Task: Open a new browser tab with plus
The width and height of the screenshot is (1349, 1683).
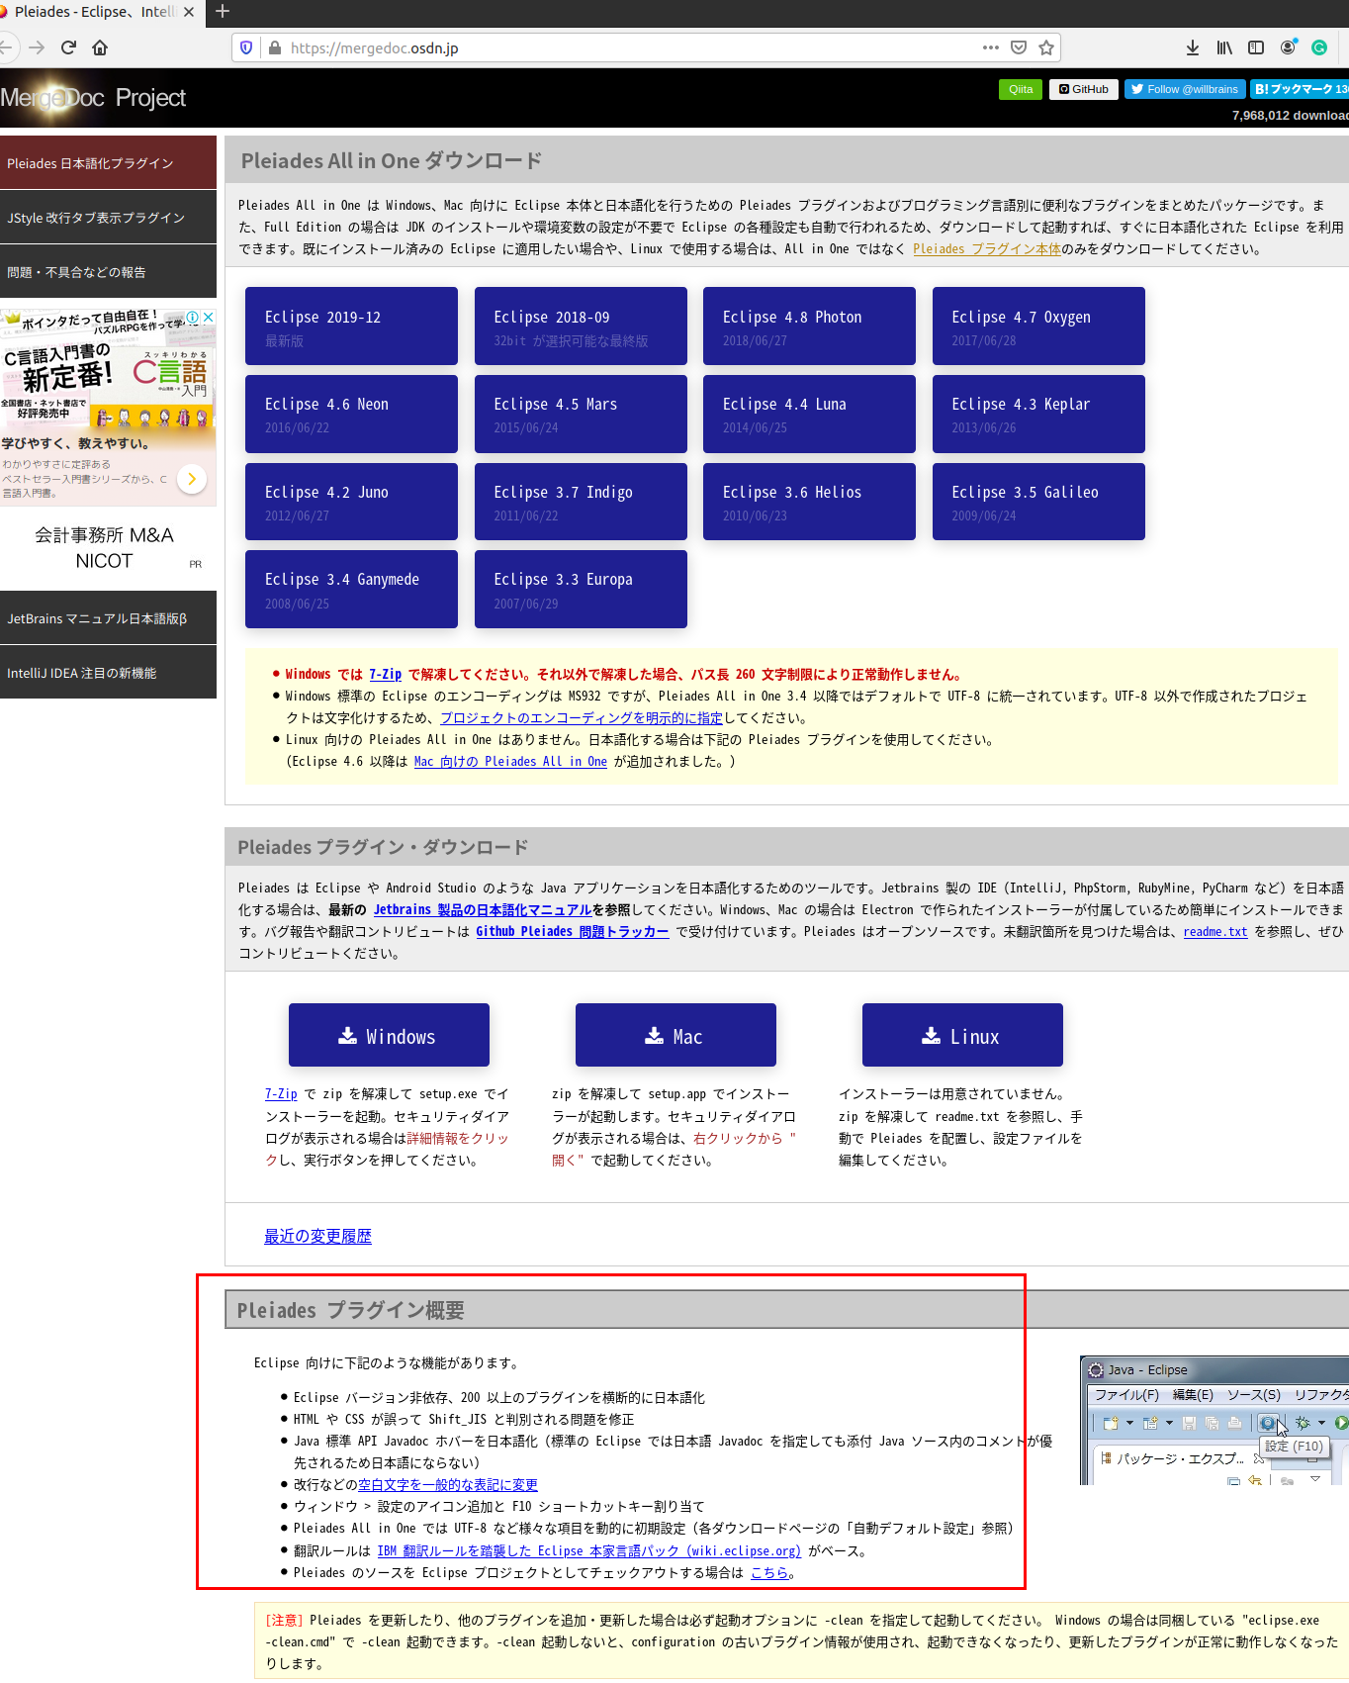Action: (x=223, y=12)
